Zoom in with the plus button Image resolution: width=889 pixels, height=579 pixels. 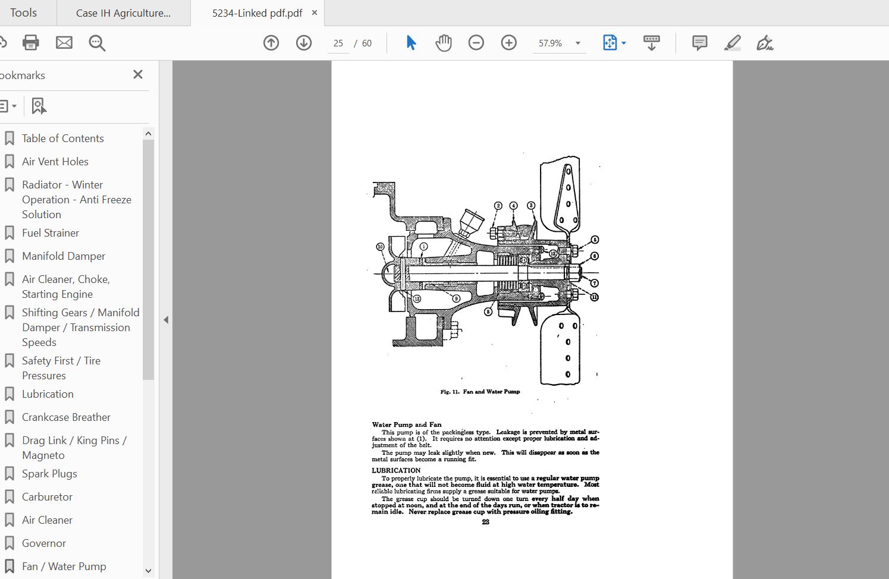click(x=509, y=43)
